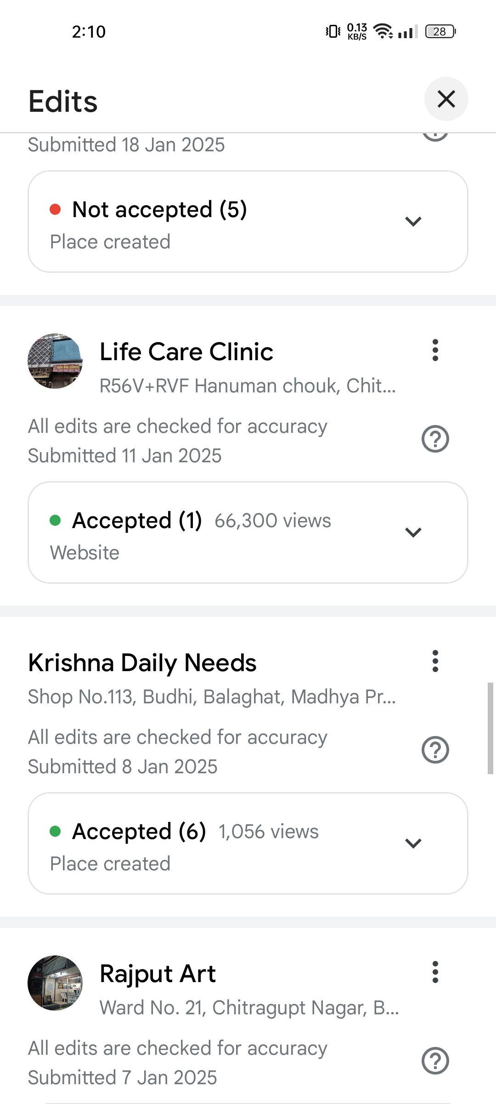Open the Life Care Clinic place title
This screenshot has height=1104, width=496.
[x=186, y=352]
